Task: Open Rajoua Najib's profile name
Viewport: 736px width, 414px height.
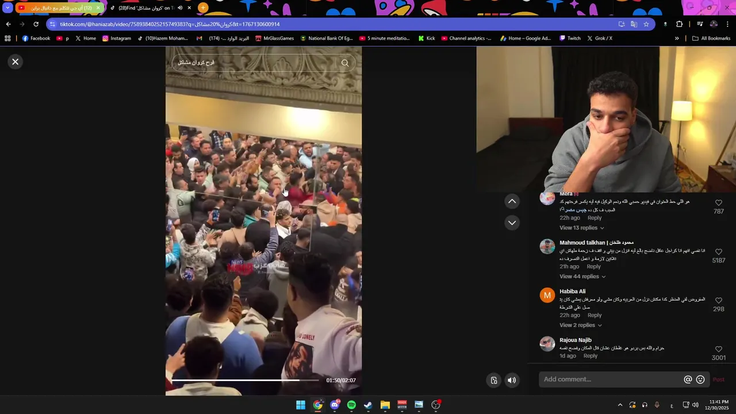Action: (x=576, y=340)
